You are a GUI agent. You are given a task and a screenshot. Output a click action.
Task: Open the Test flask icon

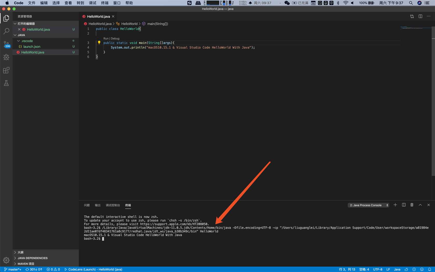(6, 83)
